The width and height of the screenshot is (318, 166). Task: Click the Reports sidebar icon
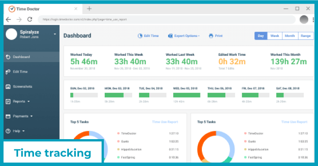(8, 102)
